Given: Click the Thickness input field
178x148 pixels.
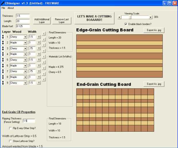Looking at the screenshot, I should coord(23,16).
